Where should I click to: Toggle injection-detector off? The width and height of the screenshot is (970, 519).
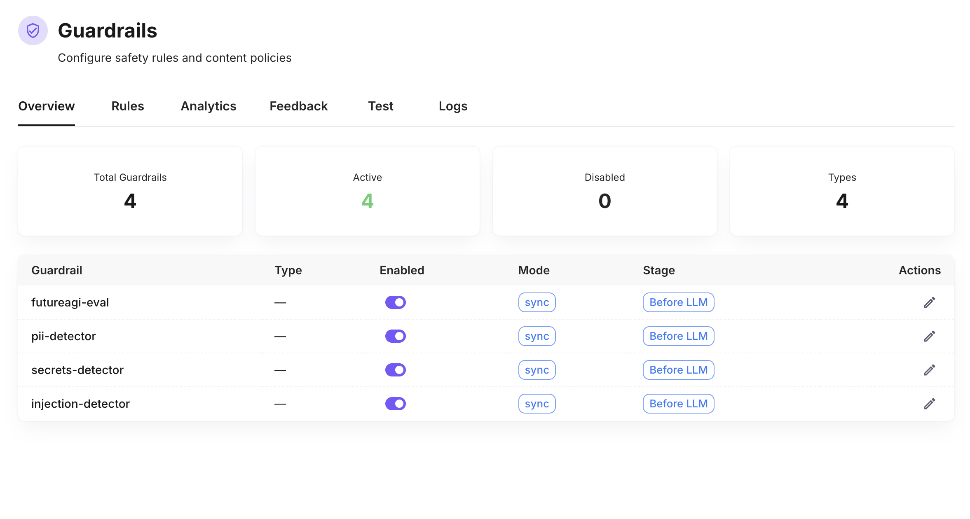[395, 404]
